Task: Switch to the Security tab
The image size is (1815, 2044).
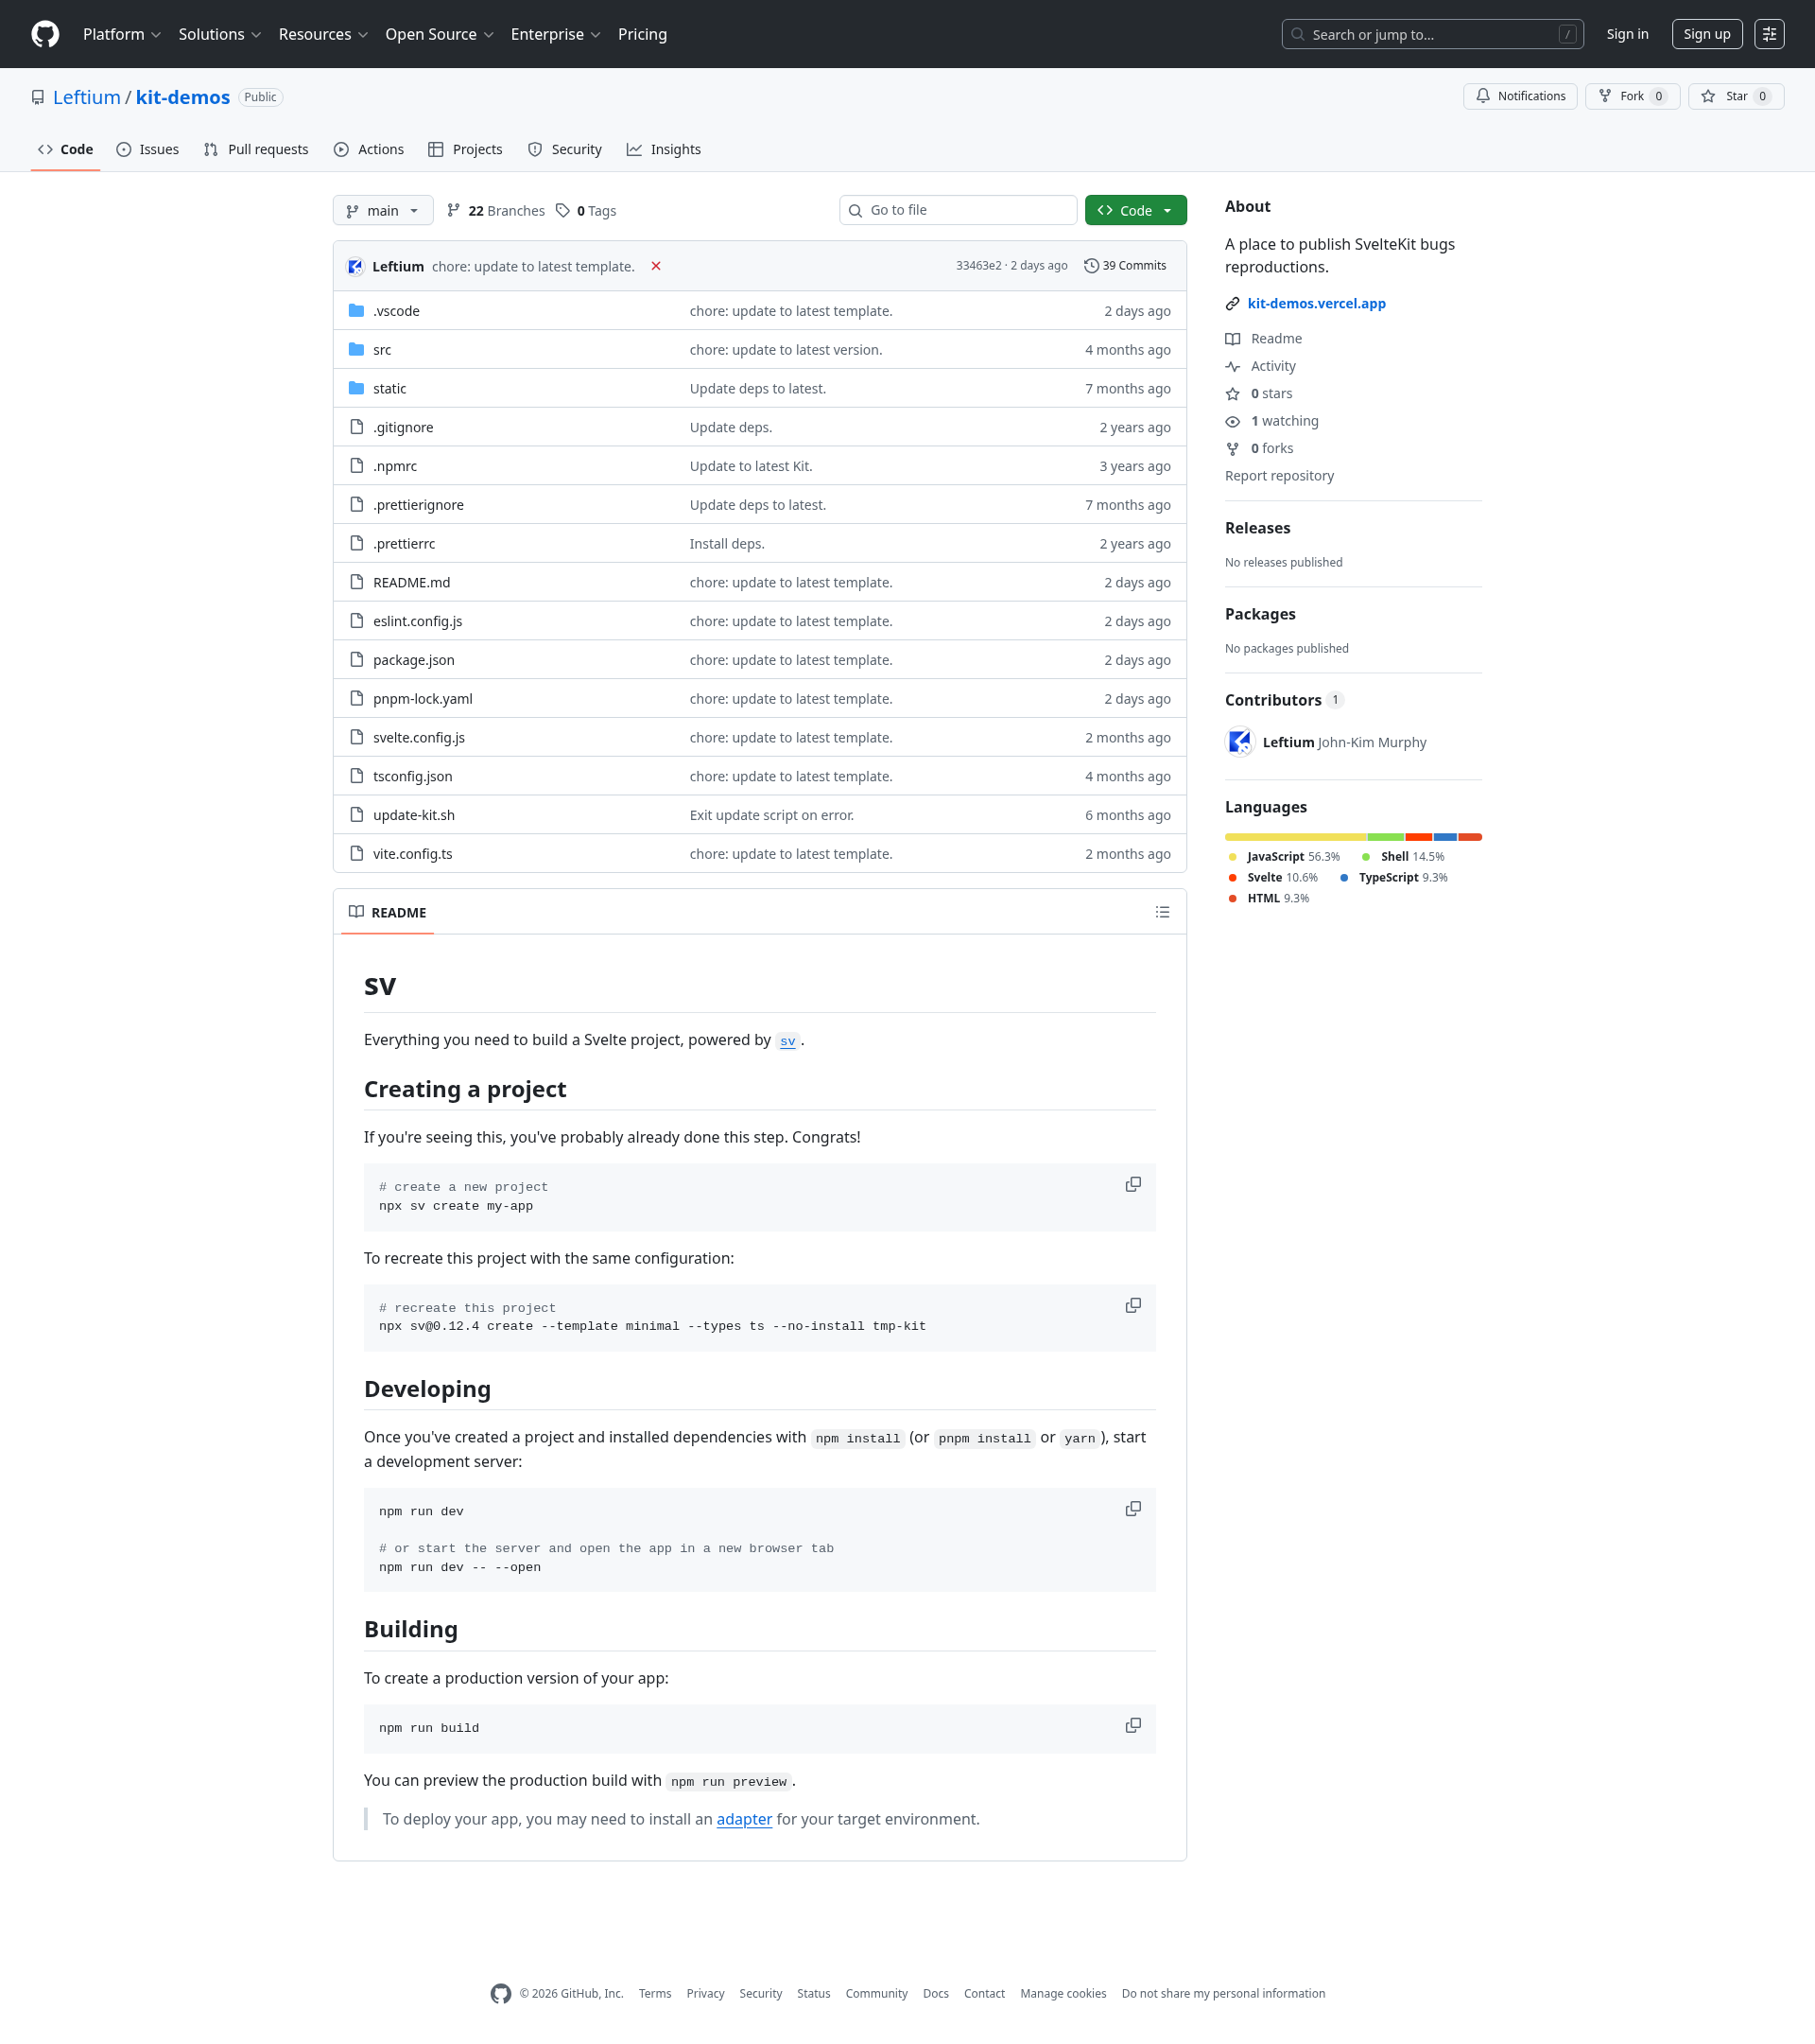Action: click(564, 149)
